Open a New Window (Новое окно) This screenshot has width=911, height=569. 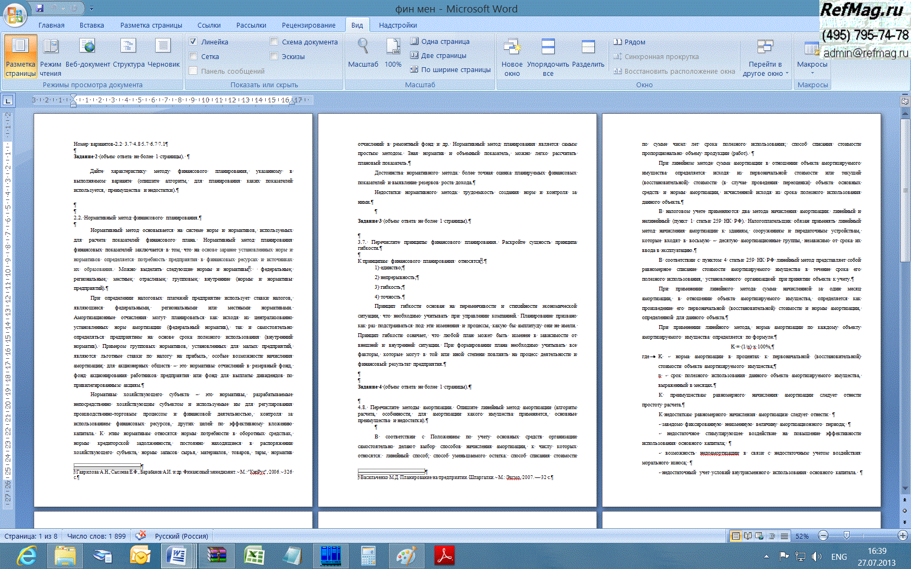(x=512, y=57)
